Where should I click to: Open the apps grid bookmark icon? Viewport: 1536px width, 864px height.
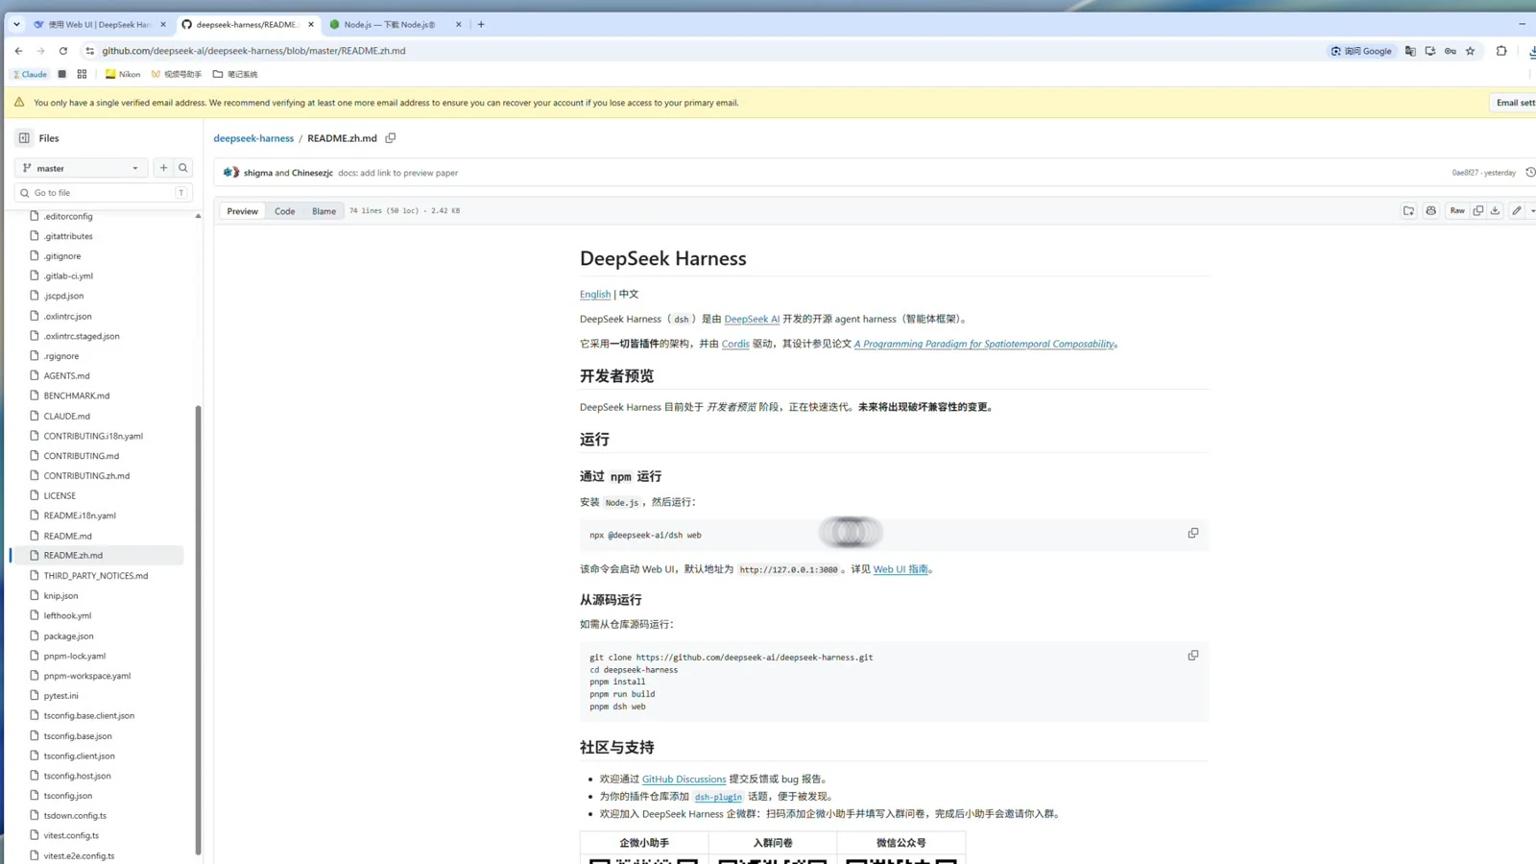82,74
